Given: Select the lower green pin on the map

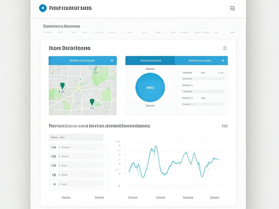Looking at the screenshot, I should (x=92, y=102).
